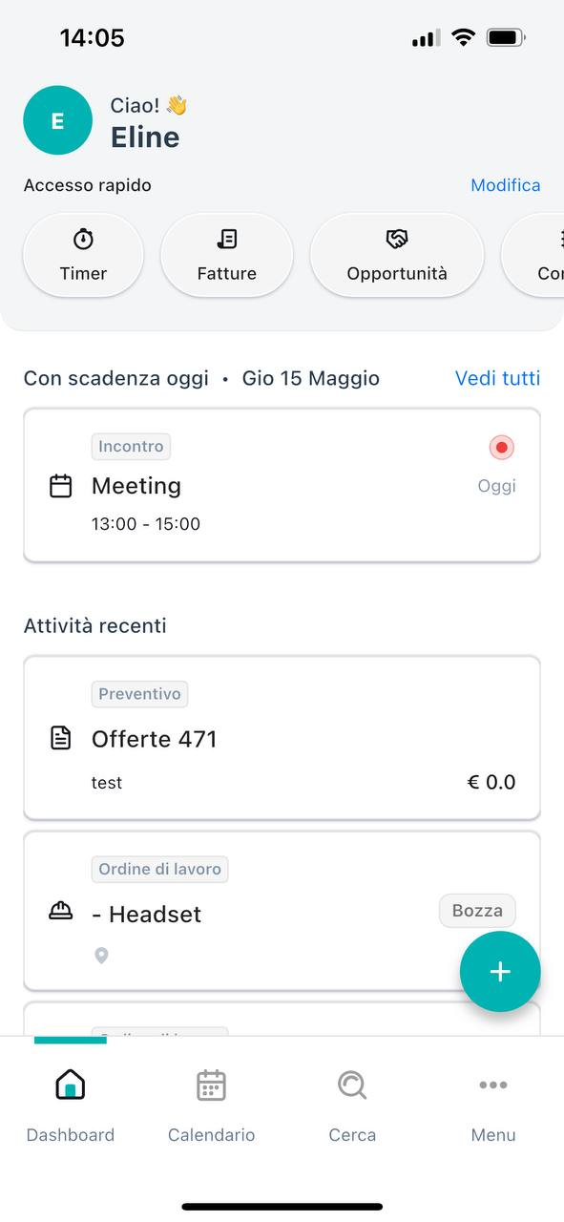
Task: Tap the Modifica link for quick access
Action: click(x=506, y=185)
